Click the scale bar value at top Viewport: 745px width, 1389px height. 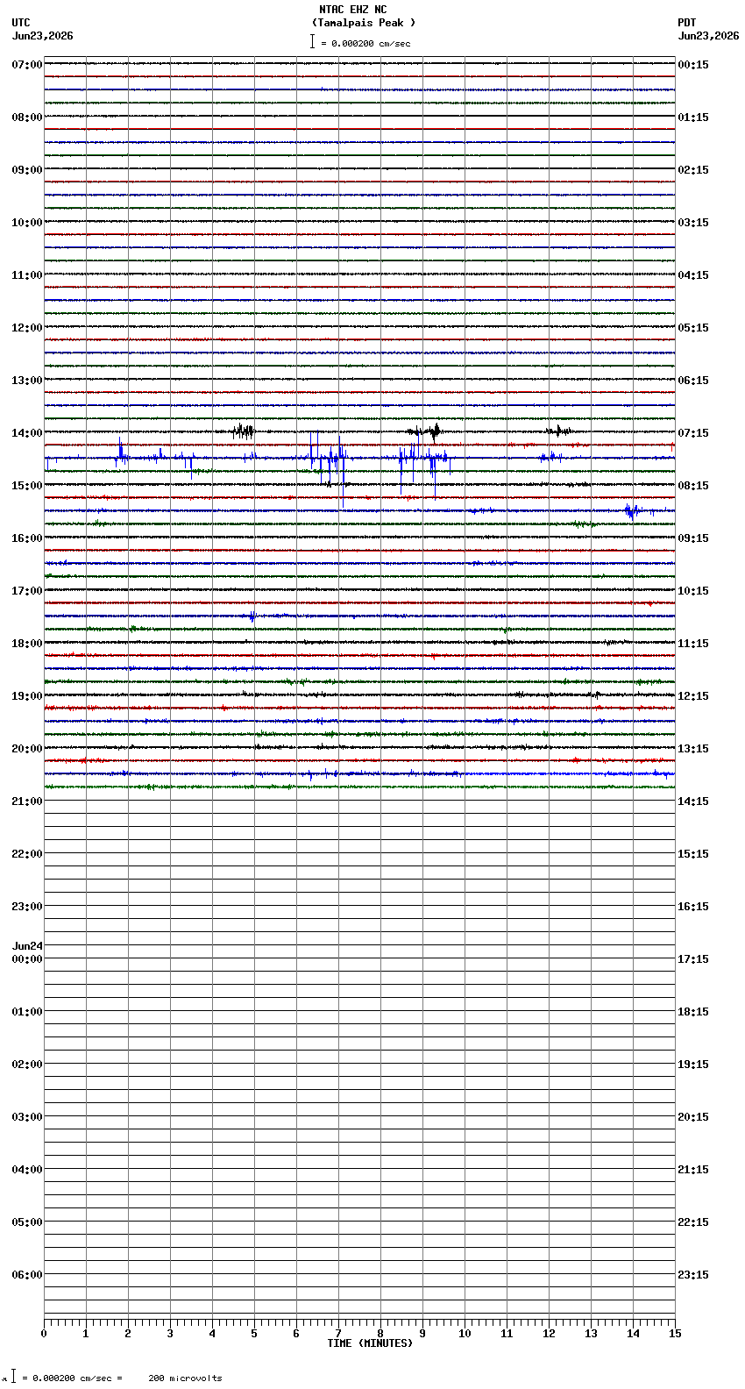tap(365, 43)
